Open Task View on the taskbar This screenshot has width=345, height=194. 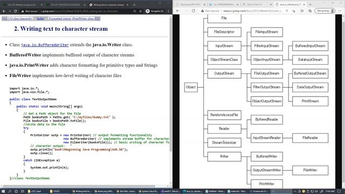coord(23,191)
